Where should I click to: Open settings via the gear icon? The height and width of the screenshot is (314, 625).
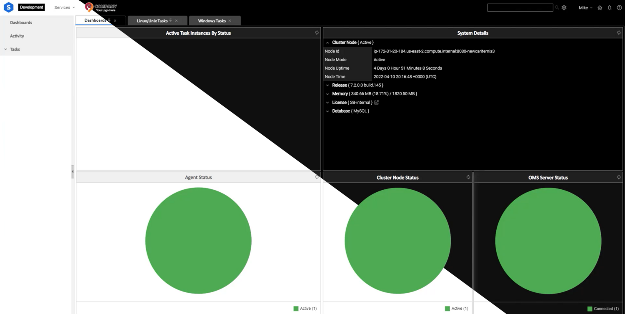pyautogui.click(x=564, y=8)
